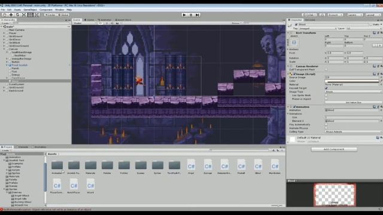Select EventSystem in the Hierarchy
The width and height of the screenshot is (383, 215).
click(16, 84)
